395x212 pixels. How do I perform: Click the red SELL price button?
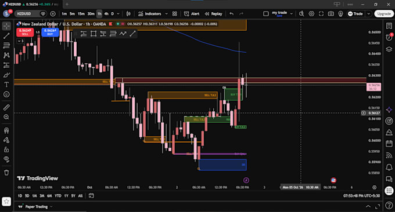25,32
